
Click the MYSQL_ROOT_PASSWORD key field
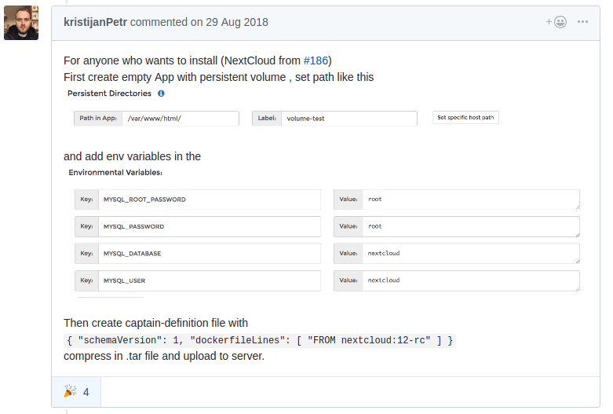coord(209,200)
